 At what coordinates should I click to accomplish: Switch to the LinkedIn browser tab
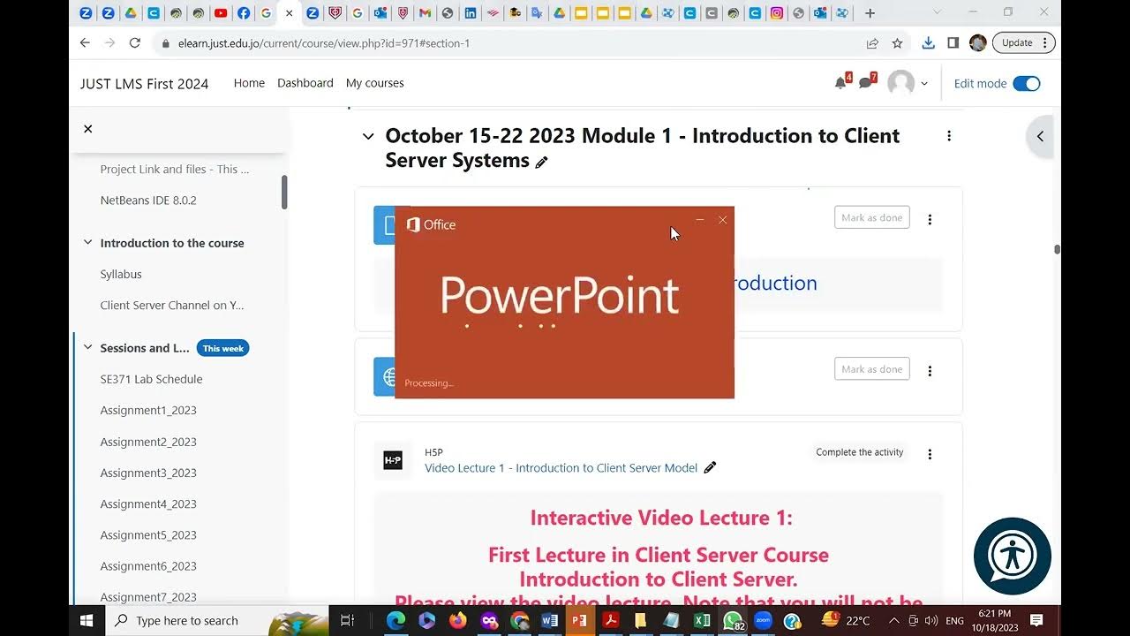(x=471, y=13)
